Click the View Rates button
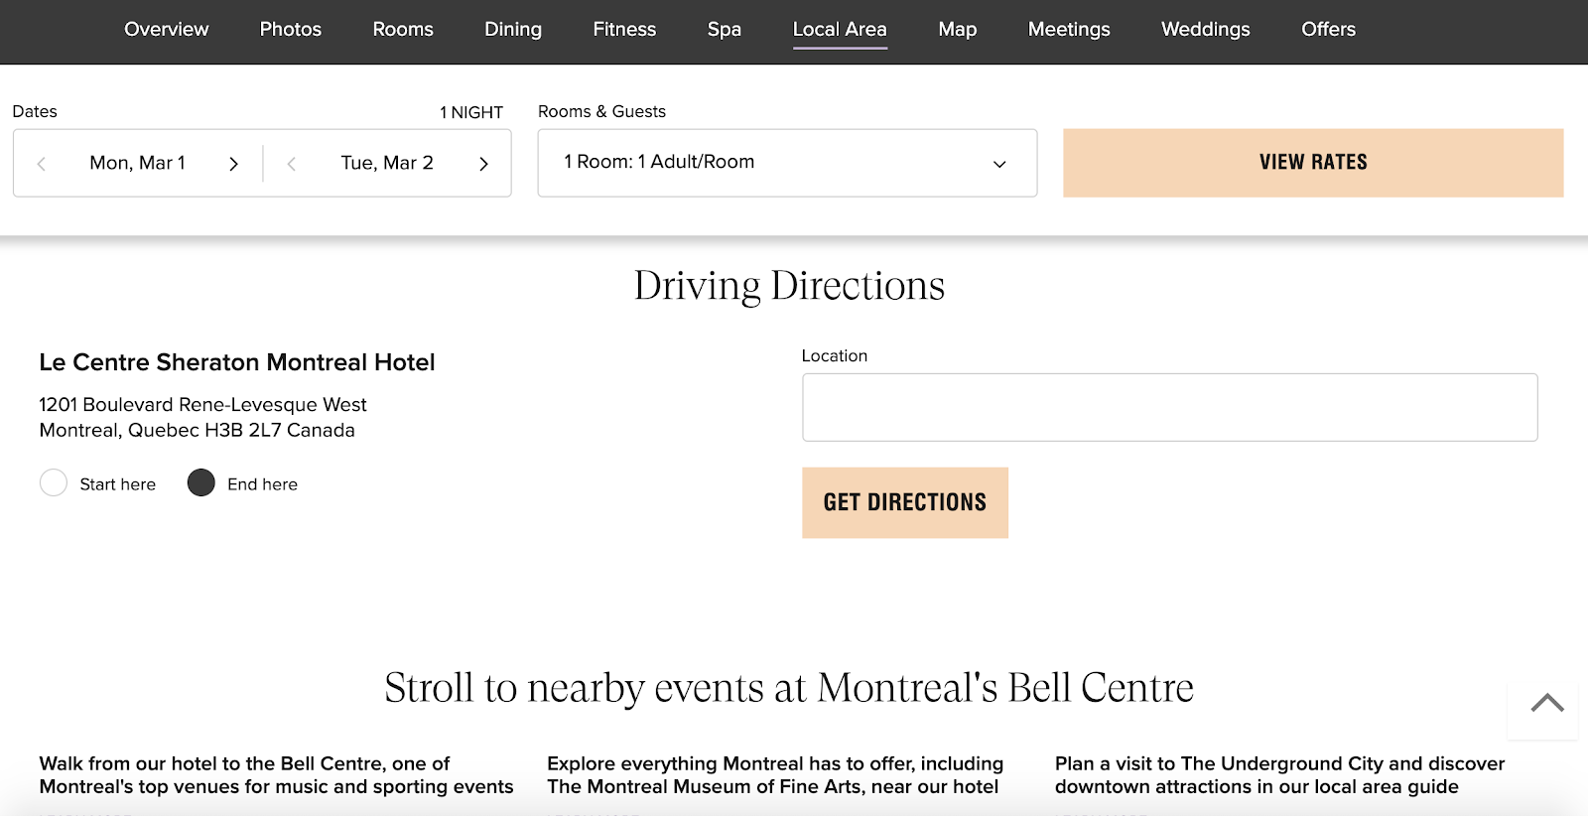 click(x=1313, y=163)
